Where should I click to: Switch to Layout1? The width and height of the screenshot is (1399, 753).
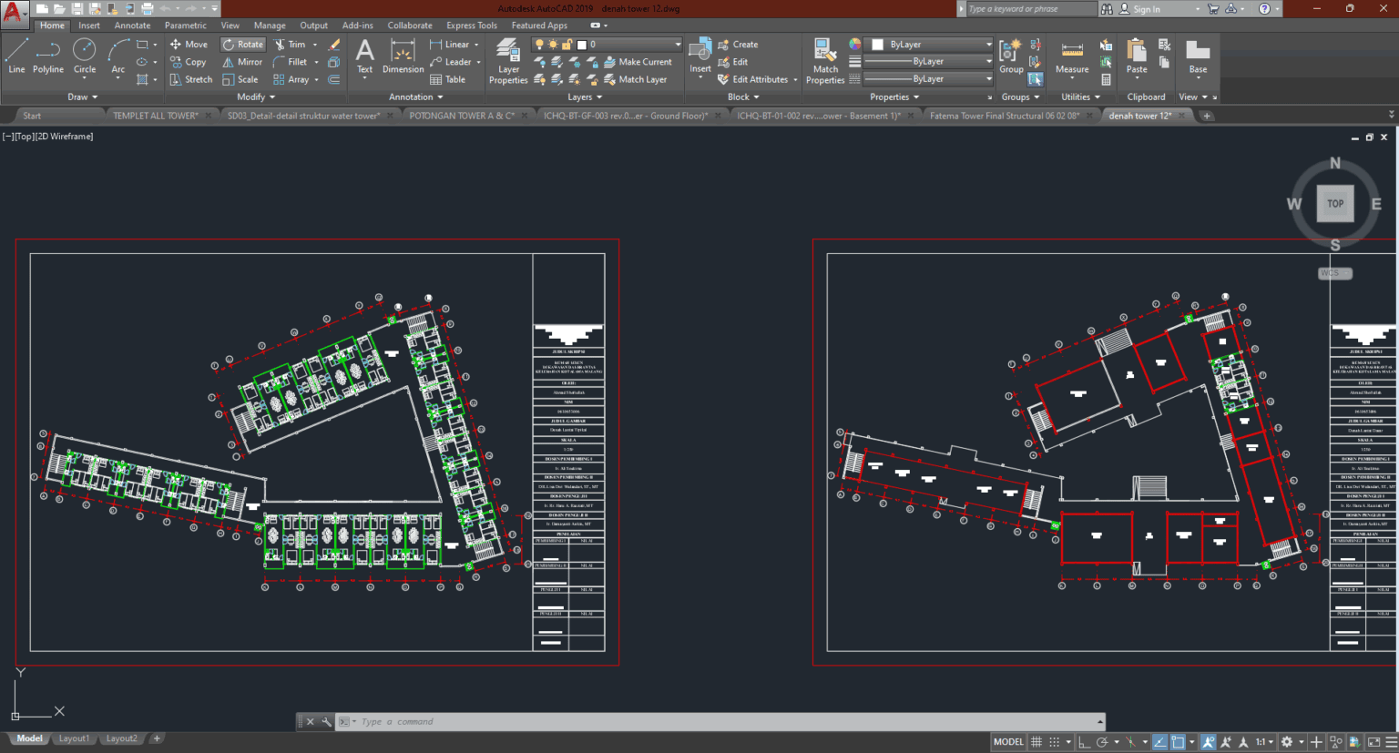74,738
